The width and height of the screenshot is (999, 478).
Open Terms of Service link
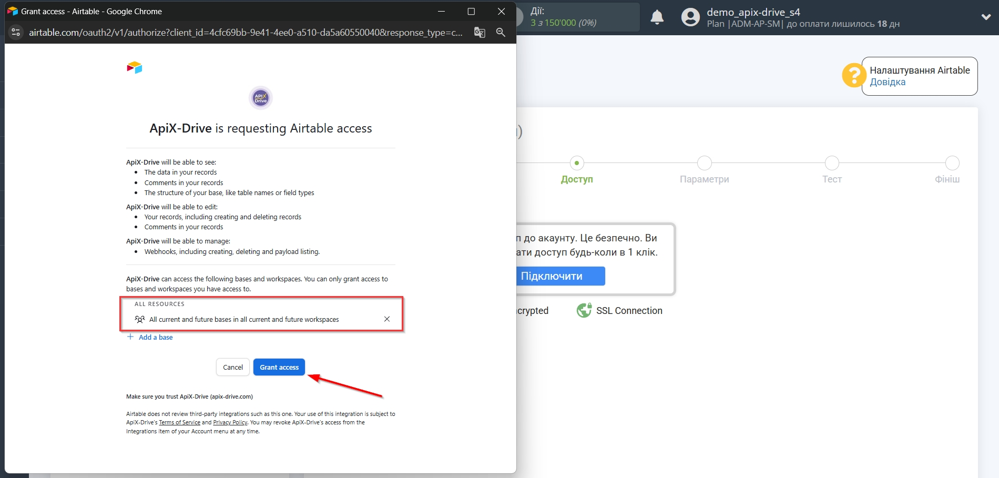(x=179, y=422)
